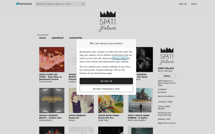This screenshot has height=134, width=215.
Task: Open SPS019 VOODOO BEACH - Anders sein title
Action: click(x=50, y=116)
